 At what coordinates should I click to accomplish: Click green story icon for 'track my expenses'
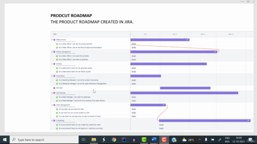57,97
